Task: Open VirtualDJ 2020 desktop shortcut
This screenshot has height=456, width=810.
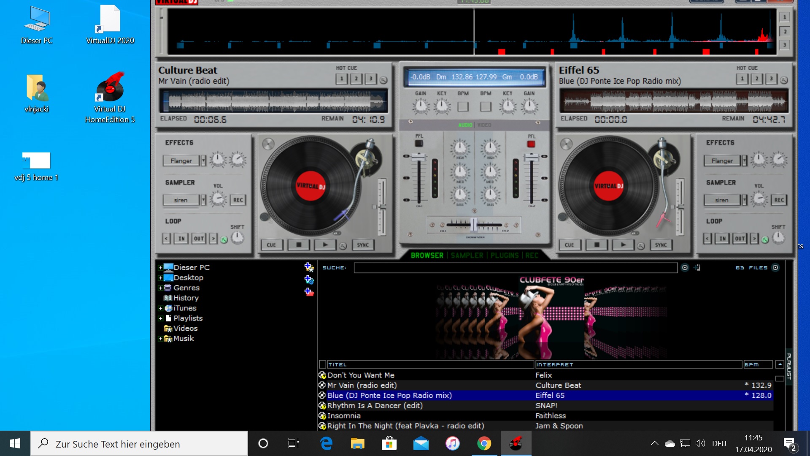Action: (x=110, y=24)
